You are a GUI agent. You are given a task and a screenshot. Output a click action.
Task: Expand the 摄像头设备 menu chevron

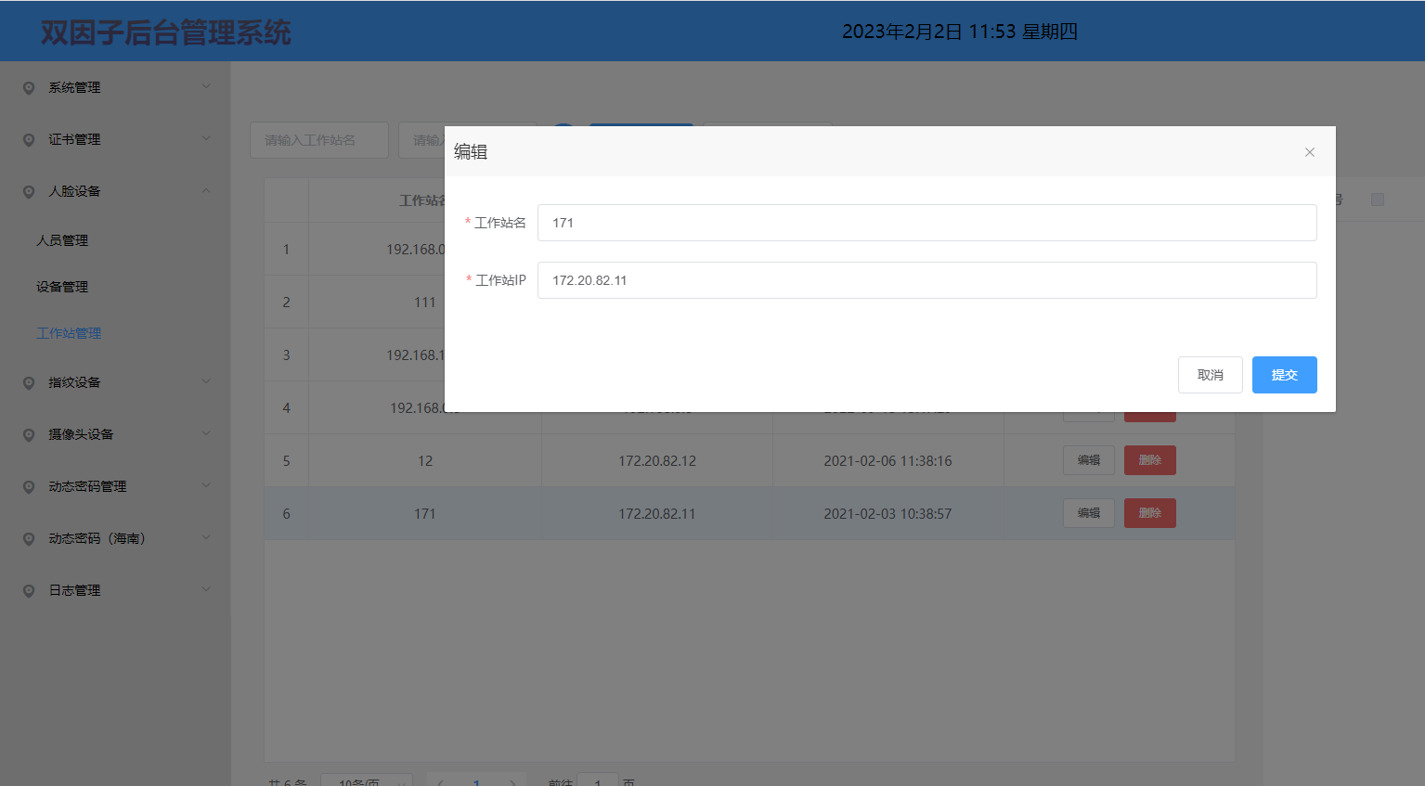pos(206,433)
